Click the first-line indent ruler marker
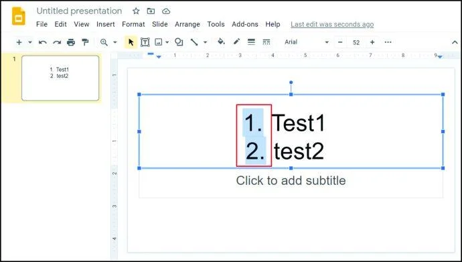 click(x=151, y=54)
